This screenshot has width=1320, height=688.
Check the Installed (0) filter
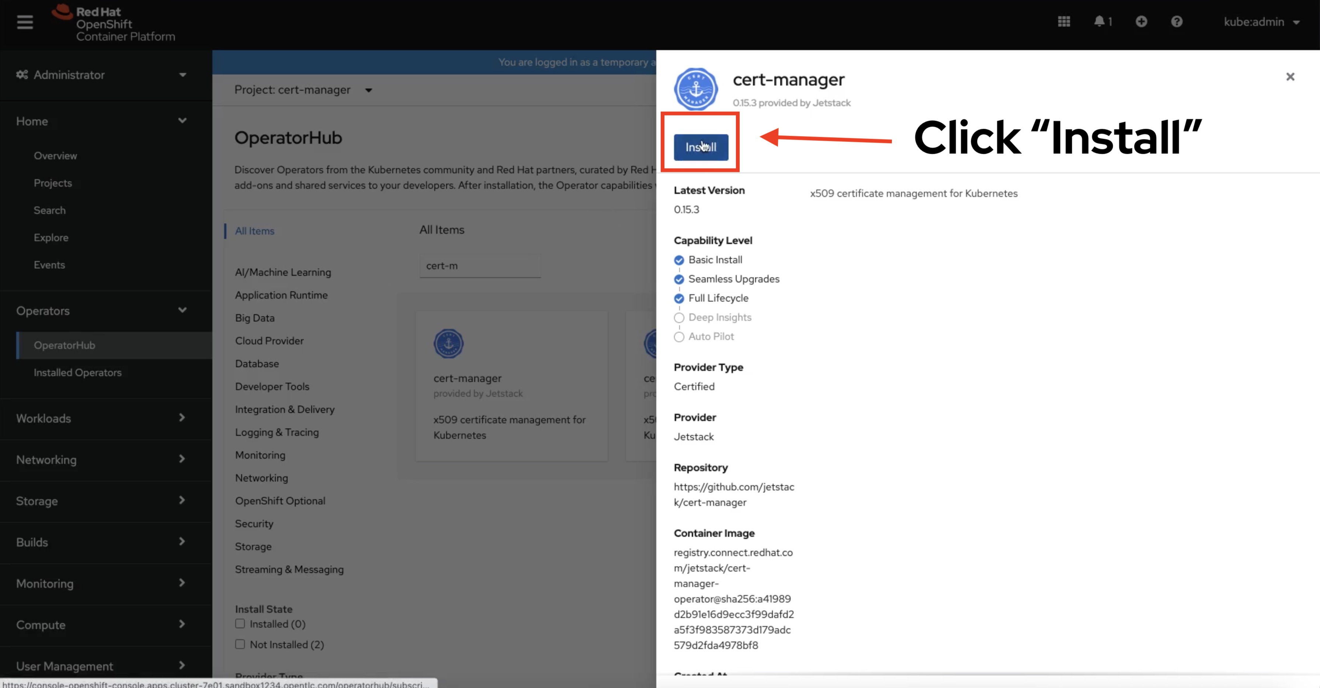(240, 623)
